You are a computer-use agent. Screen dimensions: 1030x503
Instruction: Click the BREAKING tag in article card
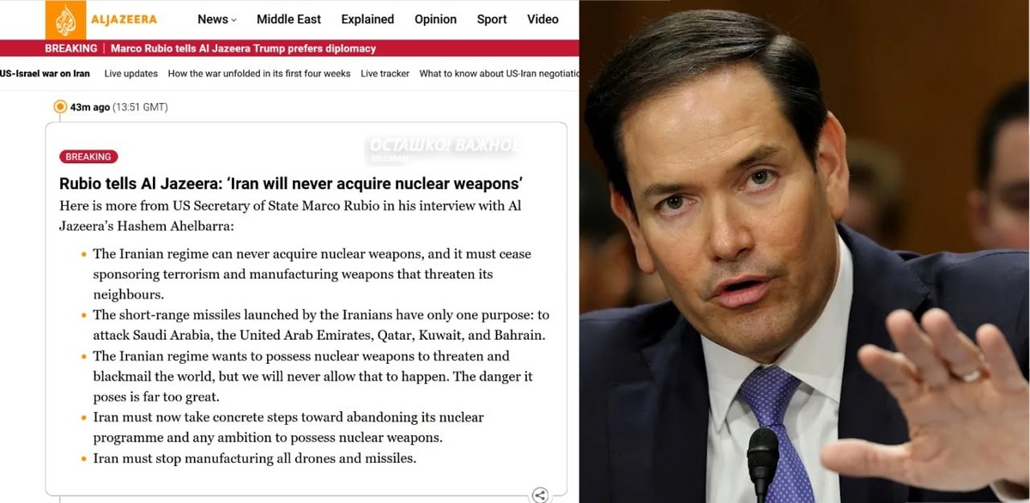[x=88, y=157]
